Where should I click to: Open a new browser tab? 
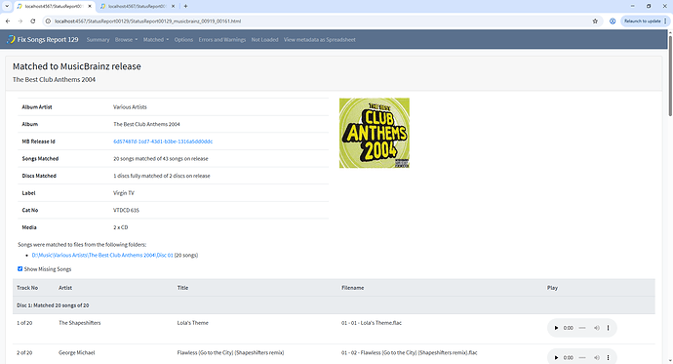(x=185, y=6)
